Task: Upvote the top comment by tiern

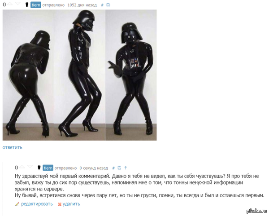Action: (x=10, y=4)
